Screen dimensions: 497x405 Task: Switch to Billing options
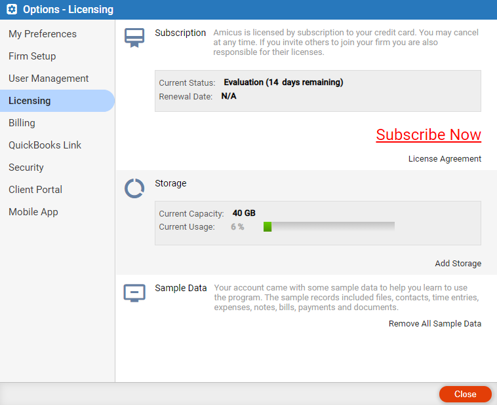[22, 123]
